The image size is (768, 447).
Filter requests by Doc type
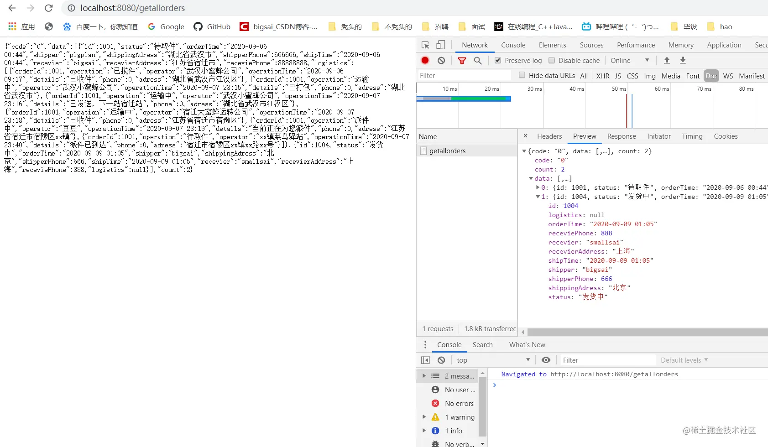click(x=711, y=76)
